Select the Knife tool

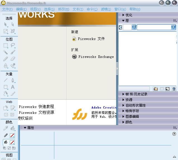[13, 94]
